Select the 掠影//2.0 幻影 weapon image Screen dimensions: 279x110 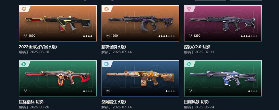pos(223,23)
